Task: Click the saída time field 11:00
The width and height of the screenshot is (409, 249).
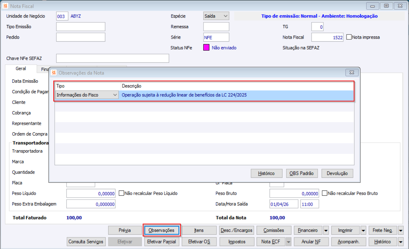Action: (x=310, y=204)
